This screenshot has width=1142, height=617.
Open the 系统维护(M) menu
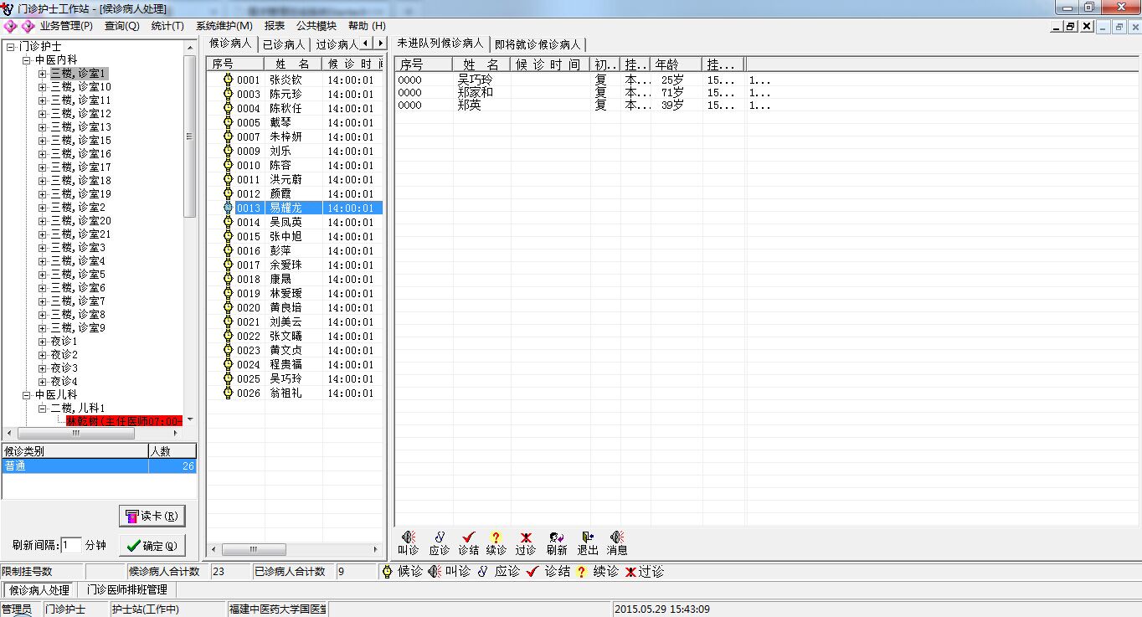point(224,26)
